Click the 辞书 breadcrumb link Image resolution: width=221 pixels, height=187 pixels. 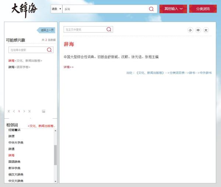pyautogui.click(x=192, y=73)
